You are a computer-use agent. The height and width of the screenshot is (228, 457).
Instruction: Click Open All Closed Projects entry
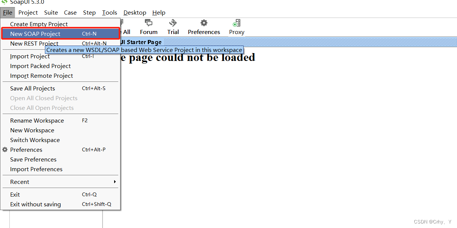point(61,98)
